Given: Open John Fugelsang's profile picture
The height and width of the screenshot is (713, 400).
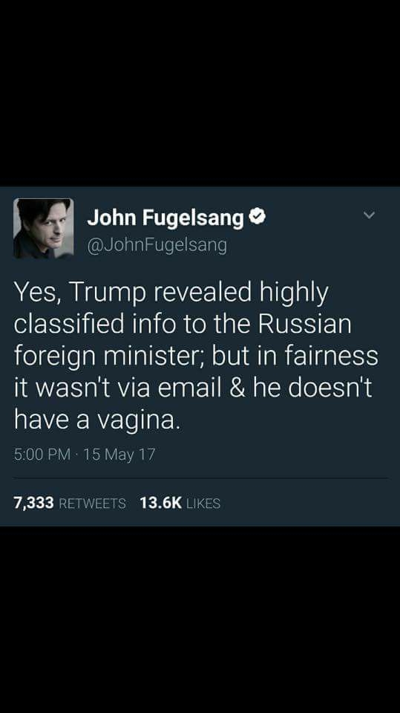Looking at the screenshot, I should (x=44, y=228).
